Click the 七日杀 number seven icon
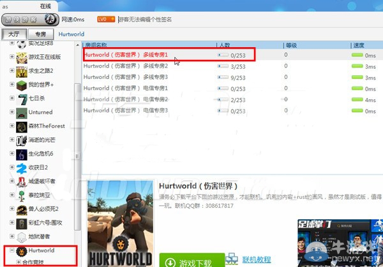The width and height of the screenshot is (383, 267). pyautogui.click(x=22, y=99)
